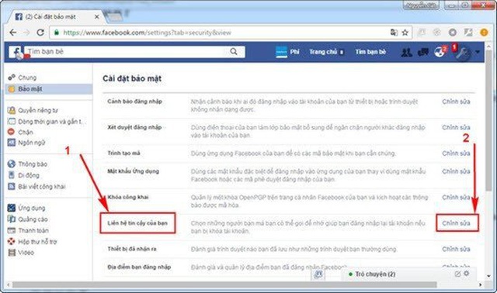This screenshot has height=293, width=497.
Task: Click Chỉnh sửa for Liên hệ tin cậy
Action: 456,223
